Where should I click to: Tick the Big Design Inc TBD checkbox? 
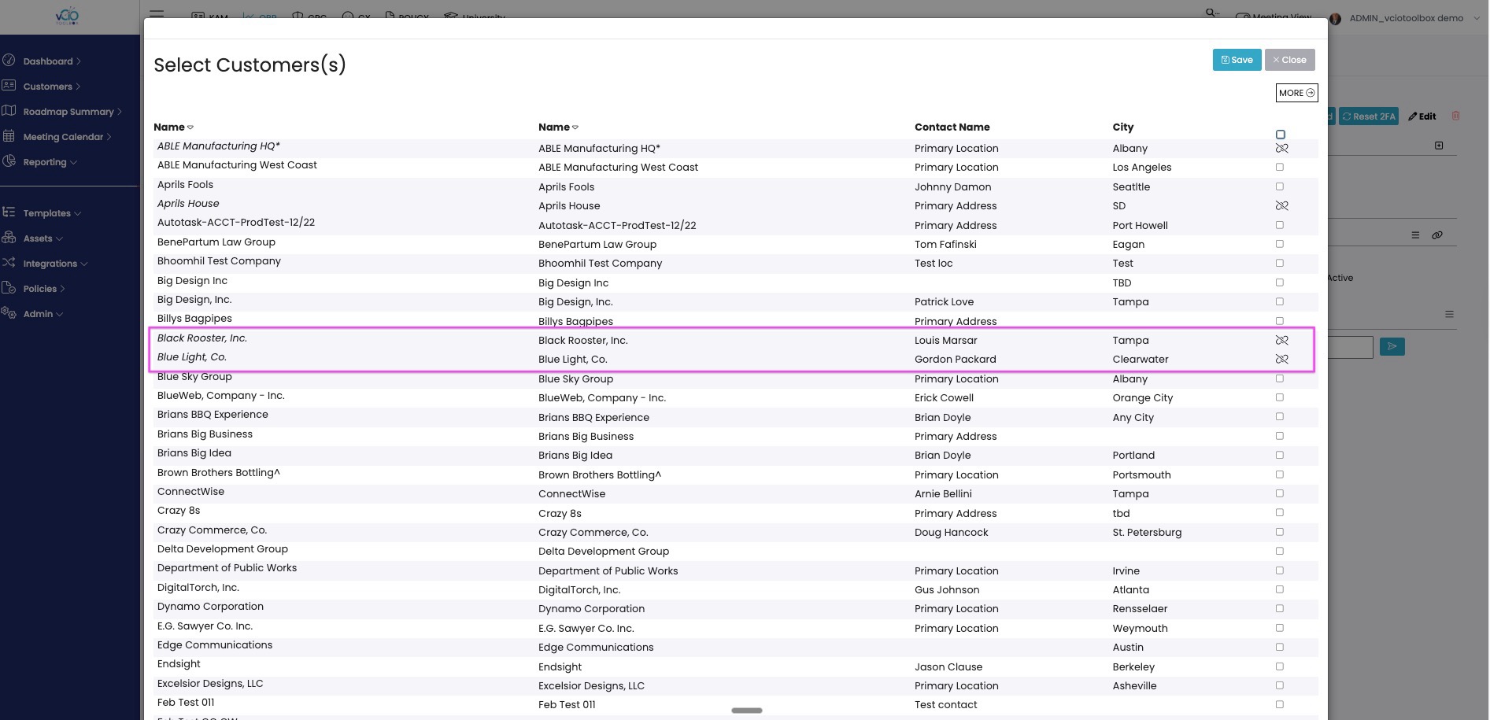[x=1279, y=282]
